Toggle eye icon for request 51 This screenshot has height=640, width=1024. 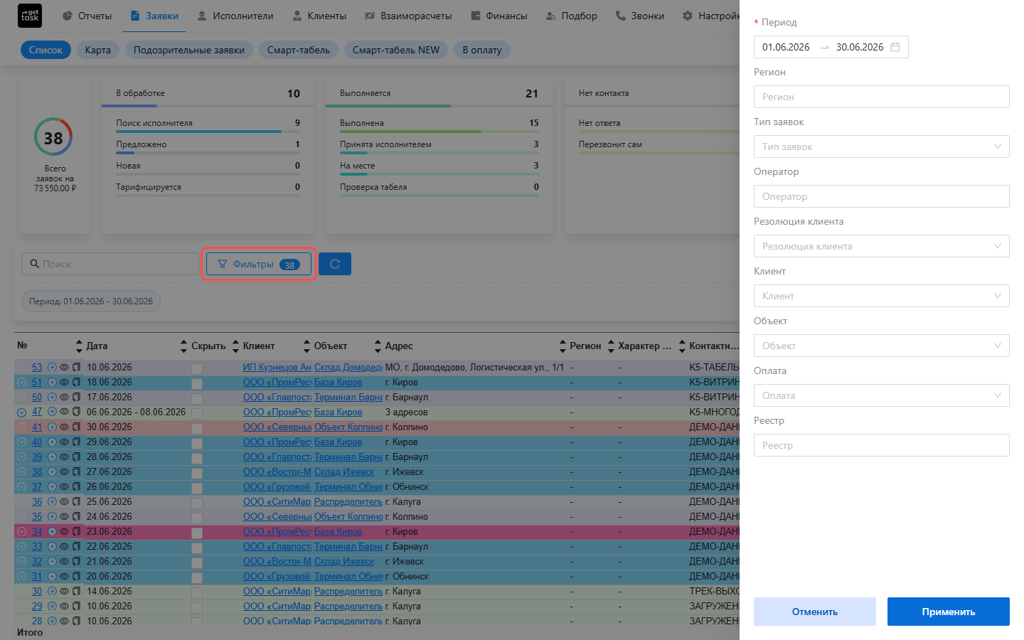[x=64, y=383]
